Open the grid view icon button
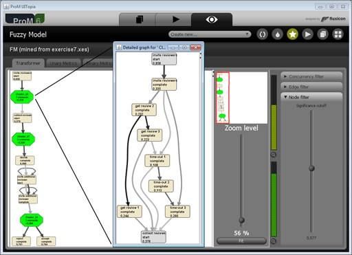 338,34
